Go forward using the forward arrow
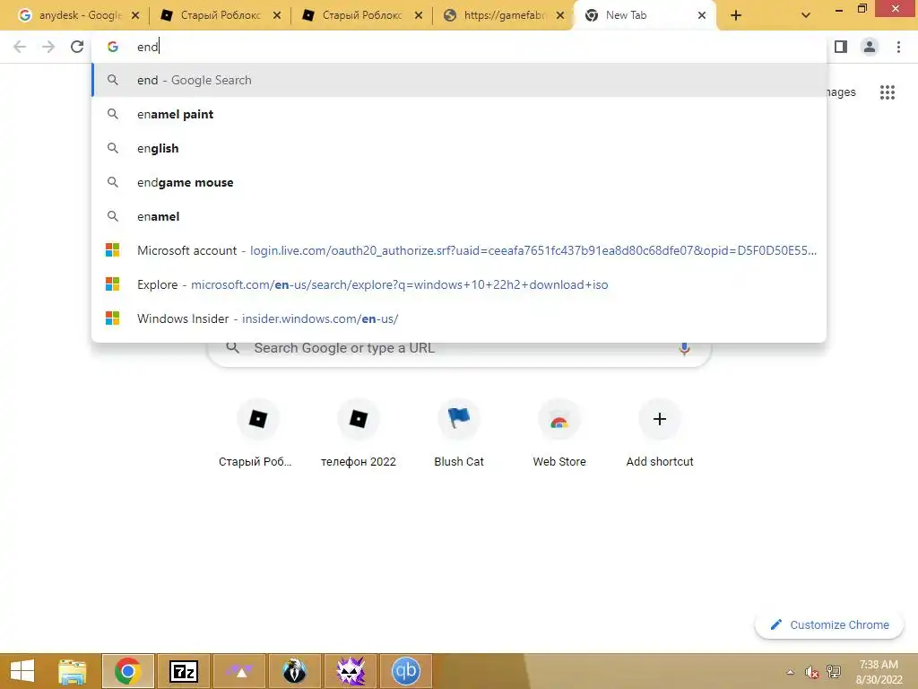Viewport: 918px width, 689px height. [x=48, y=47]
